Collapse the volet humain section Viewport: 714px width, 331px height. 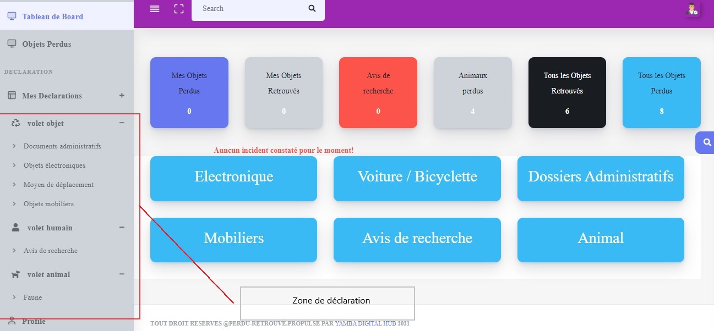click(122, 228)
